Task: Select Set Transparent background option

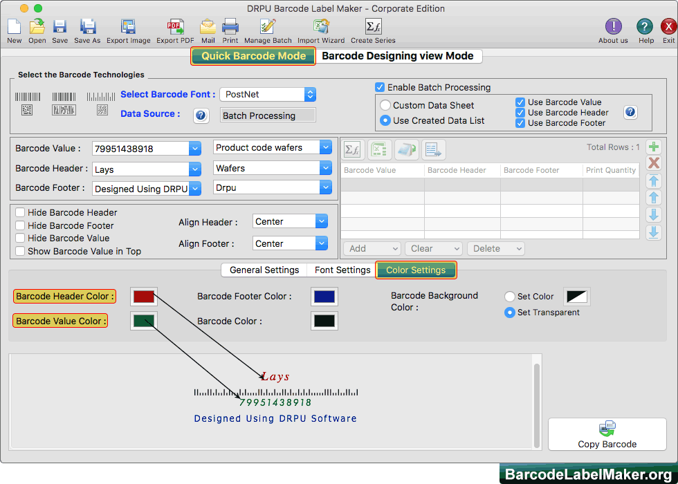Action: [510, 313]
